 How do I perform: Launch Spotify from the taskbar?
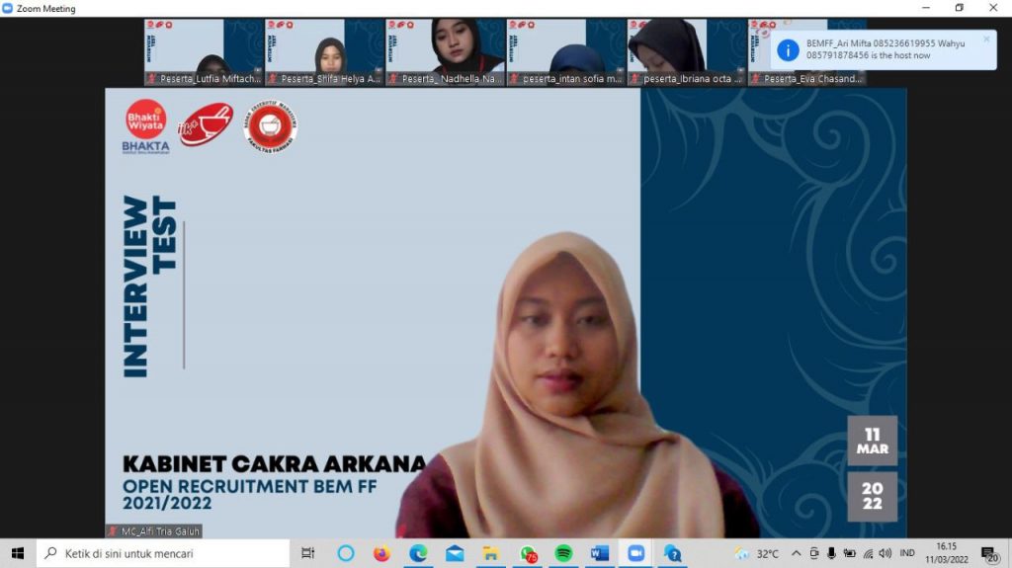coord(563,553)
